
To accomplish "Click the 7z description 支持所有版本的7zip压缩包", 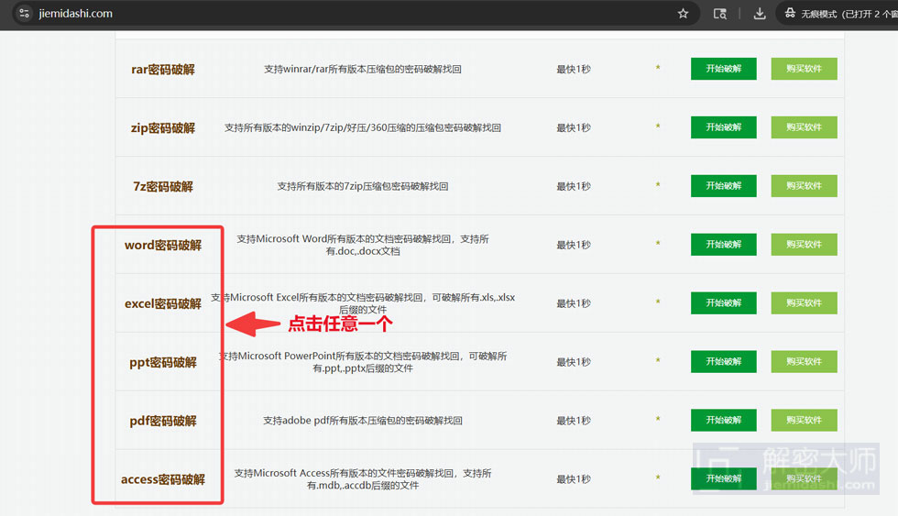I will [x=363, y=186].
